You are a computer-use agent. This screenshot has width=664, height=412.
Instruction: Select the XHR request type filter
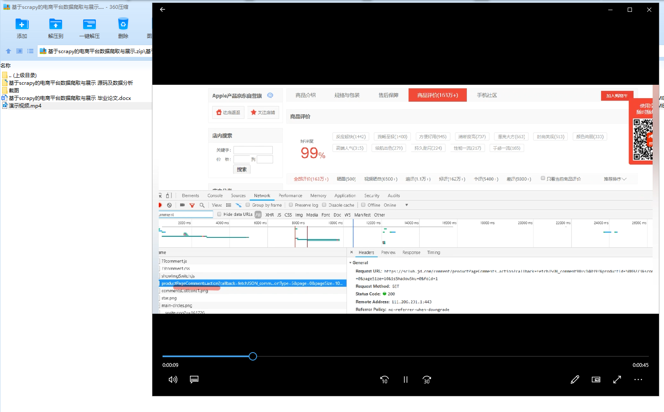coord(270,215)
